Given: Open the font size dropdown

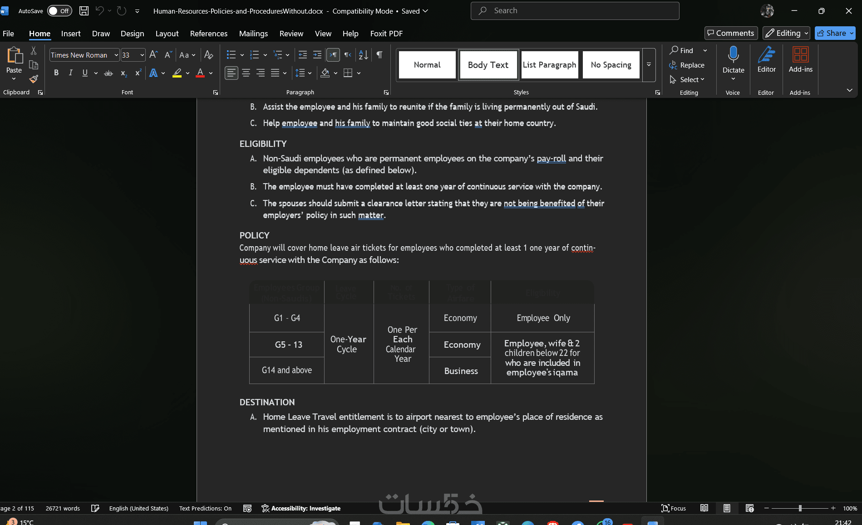Looking at the screenshot, I should pyautogui.click(x=142, y=55).
